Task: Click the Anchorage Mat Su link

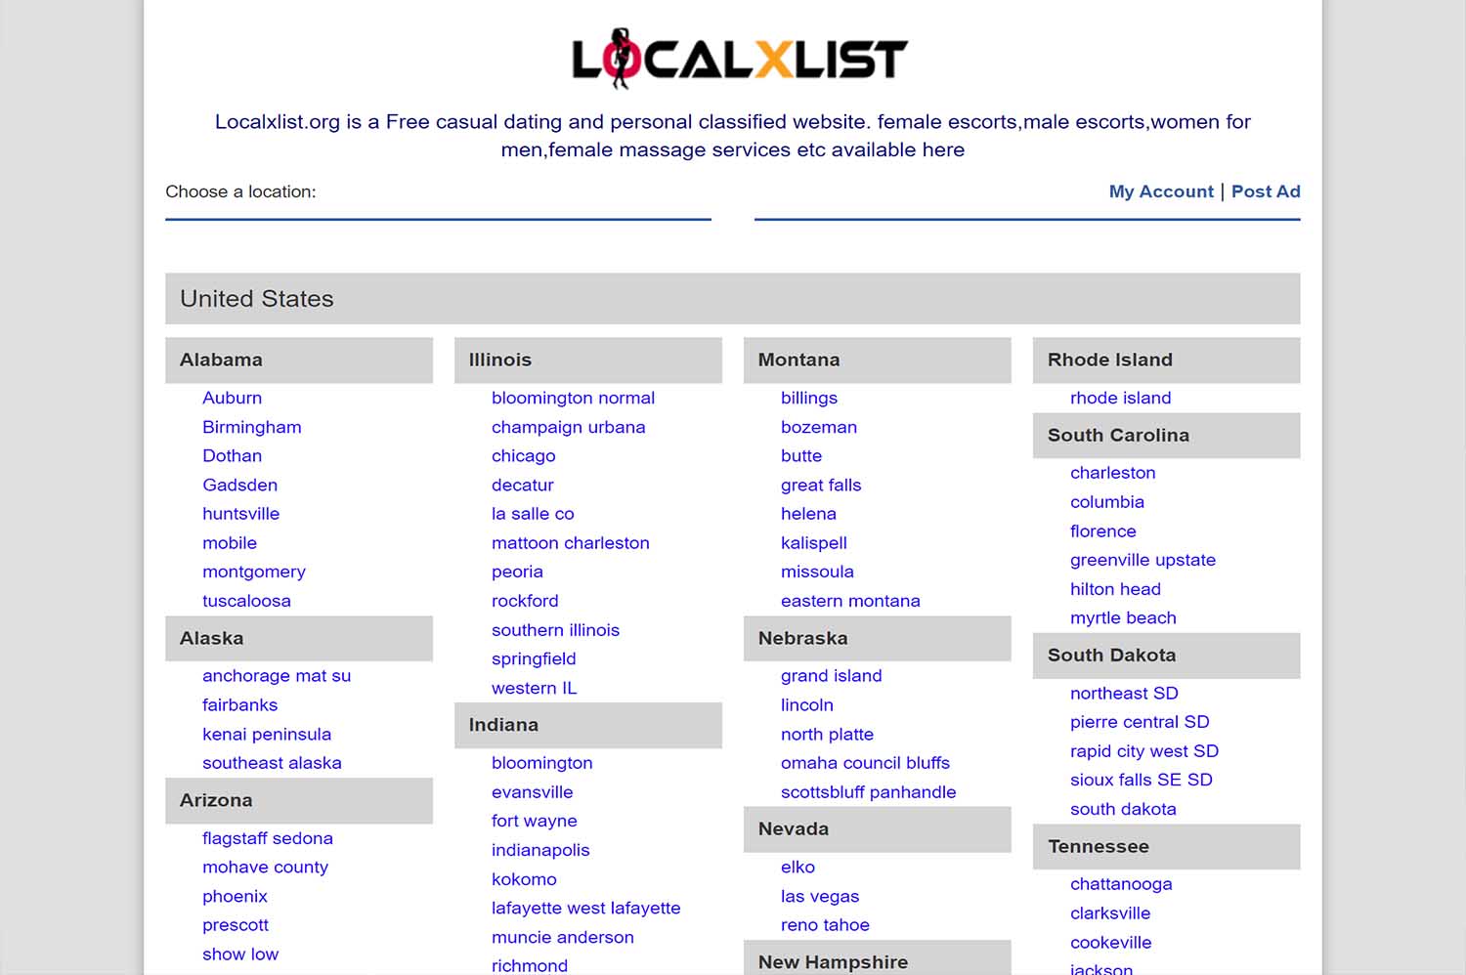Action: click(277, 675)
